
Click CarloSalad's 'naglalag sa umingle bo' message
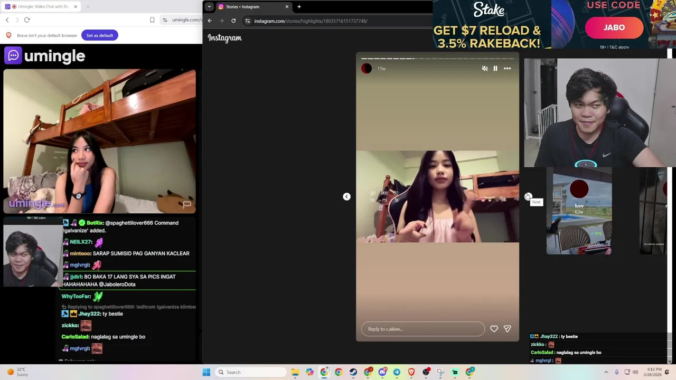pos(104,337)
